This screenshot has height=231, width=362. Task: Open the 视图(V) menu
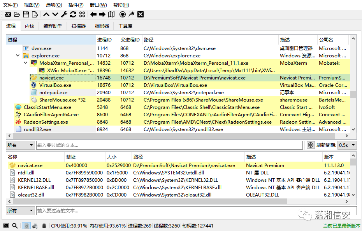(32, 5)
